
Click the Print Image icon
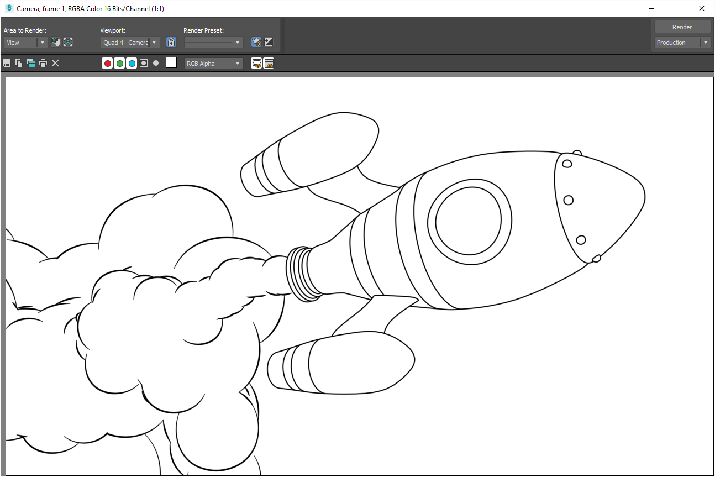click(x=43, y=64)
